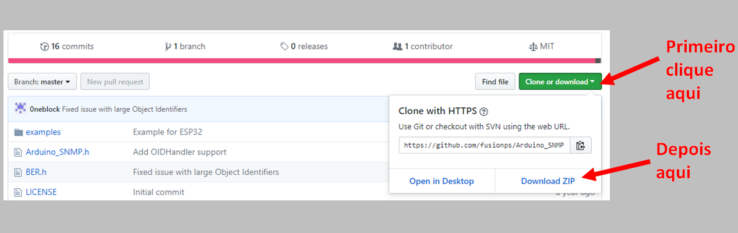Click the MIT license scale icon
The image size is (738, 233).
pos(532,47)
